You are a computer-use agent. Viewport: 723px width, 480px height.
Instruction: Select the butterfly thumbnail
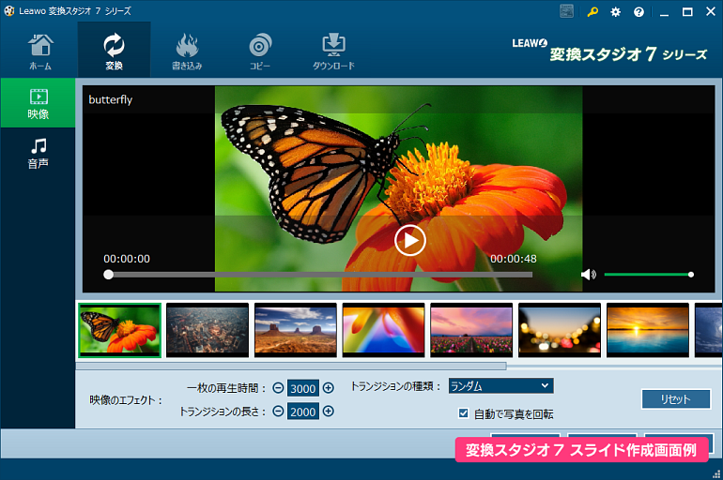coord(120,330)
